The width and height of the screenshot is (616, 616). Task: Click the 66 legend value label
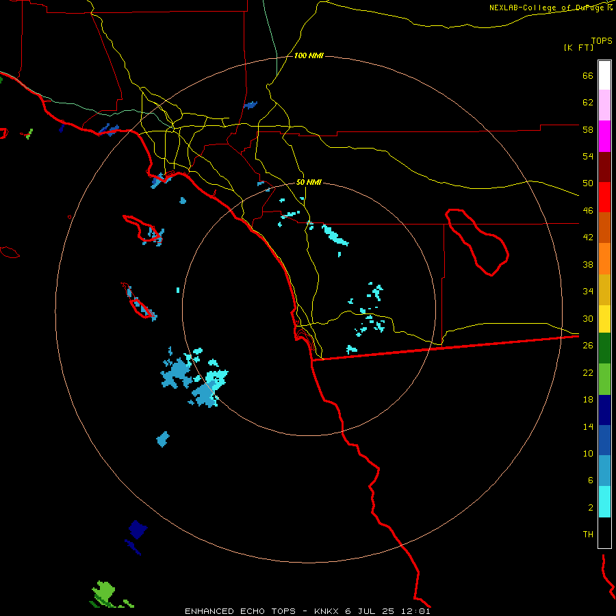click(x=588, y=75)
